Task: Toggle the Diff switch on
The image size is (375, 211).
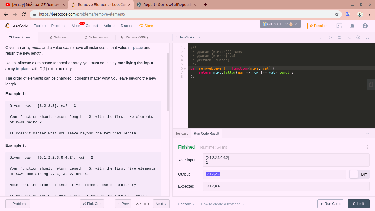Action: coord(354,174)
